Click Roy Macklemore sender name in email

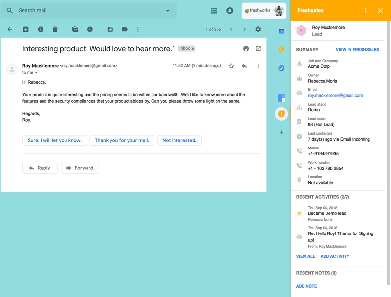tap(41, 66)
